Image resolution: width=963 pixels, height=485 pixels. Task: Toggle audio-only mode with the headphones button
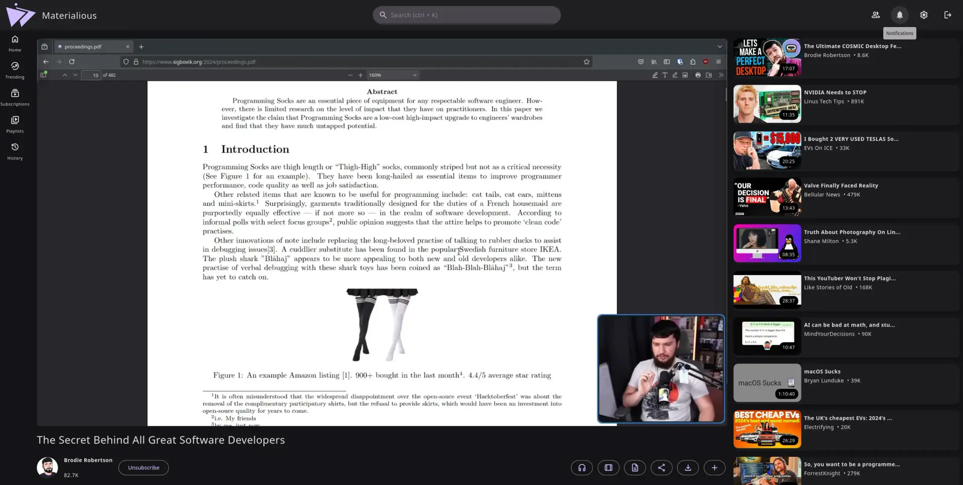[582, 467]
